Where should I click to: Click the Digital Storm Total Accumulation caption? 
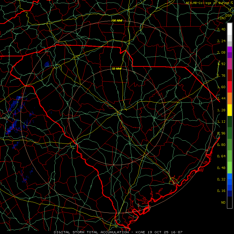pos(118,232)
